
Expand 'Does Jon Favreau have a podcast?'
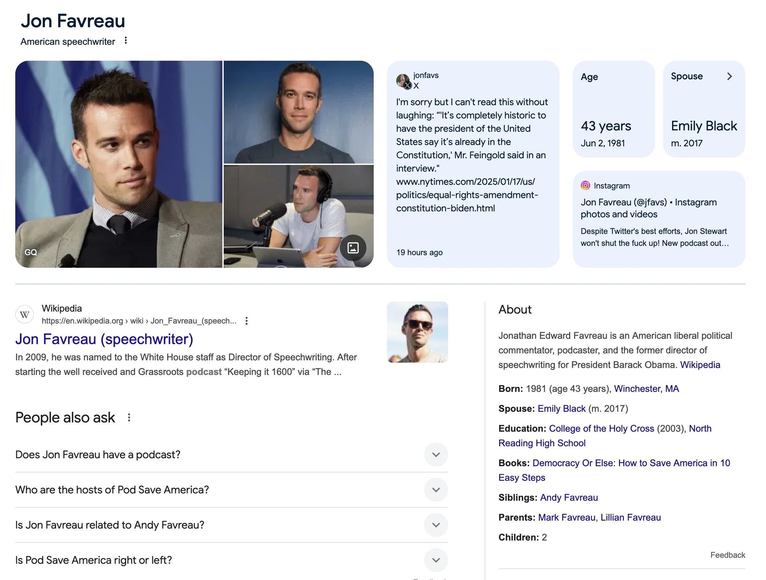pos(436,455)
